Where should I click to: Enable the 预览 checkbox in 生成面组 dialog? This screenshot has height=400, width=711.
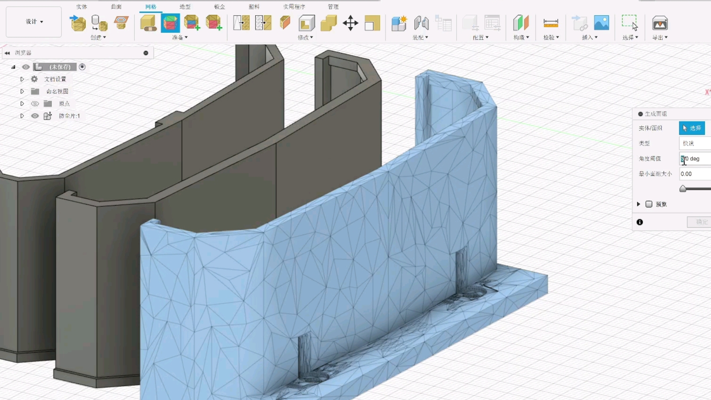click(x=649, y=204)
